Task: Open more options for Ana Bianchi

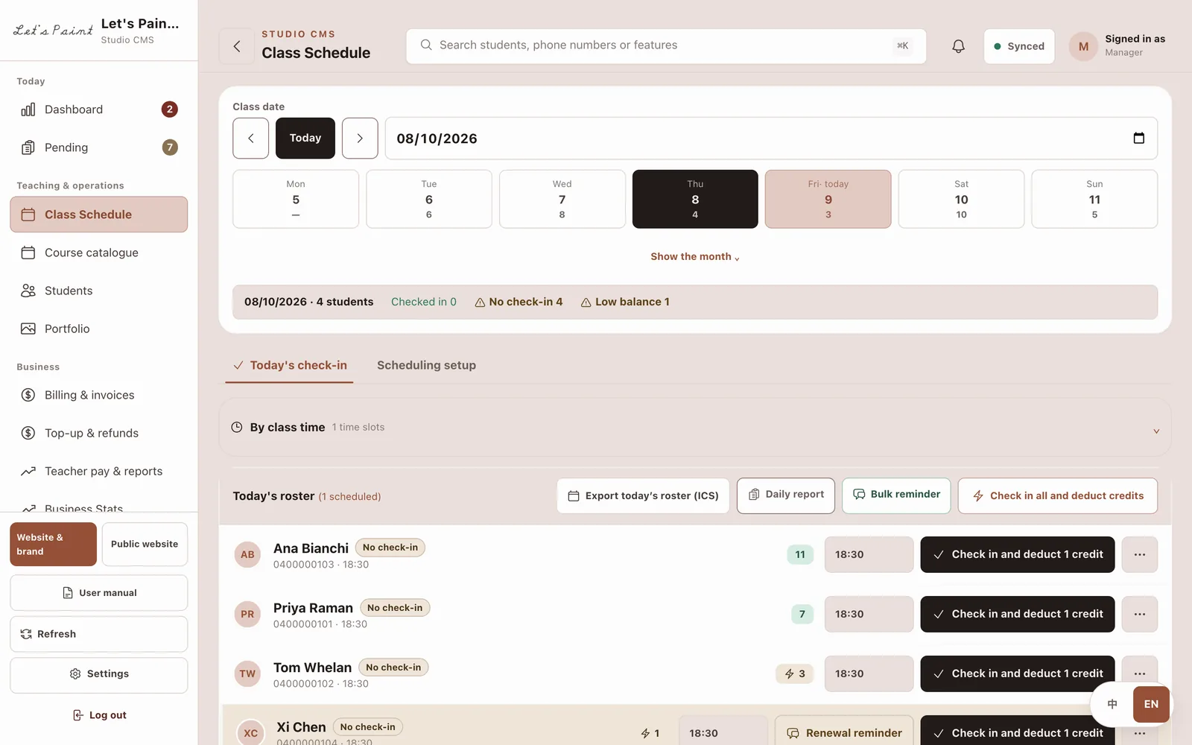Action: [x=1140, y=554]
